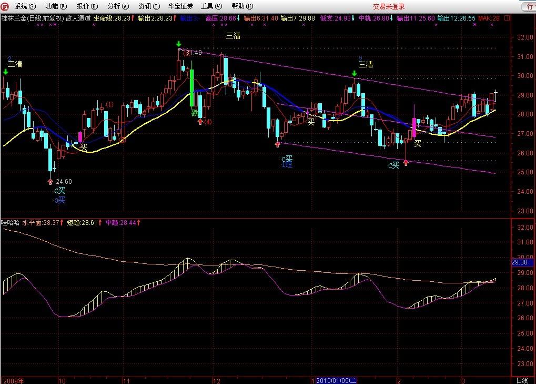This screenshot has height=384, width=536.
Task: Click green down arrow at 31.40 peak
Action: pyautogui.click(x=179, y=44)
